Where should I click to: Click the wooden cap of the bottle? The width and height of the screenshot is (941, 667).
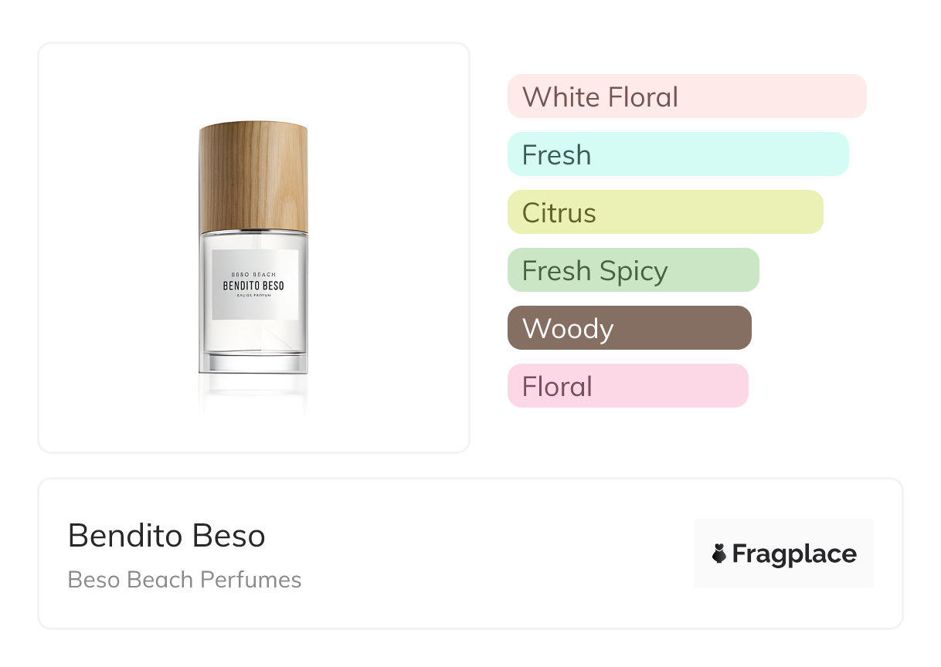tap(253, 178)
